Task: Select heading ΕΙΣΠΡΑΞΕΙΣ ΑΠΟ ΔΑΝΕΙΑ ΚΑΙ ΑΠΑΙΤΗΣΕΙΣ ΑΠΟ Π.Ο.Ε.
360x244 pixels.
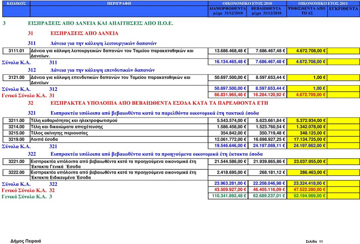Action: coord(100,23)
